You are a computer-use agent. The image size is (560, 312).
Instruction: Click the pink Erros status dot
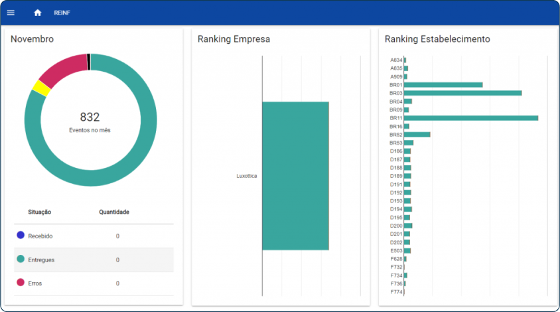click(x=21, y=282)
